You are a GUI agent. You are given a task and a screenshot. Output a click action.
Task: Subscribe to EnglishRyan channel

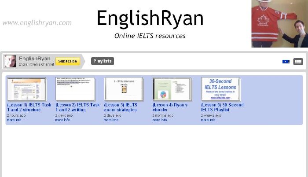[68, 61]
